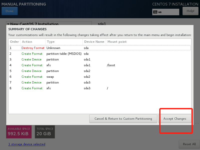The width and height of the screenshot is (200, 150).
Task: Sort by the Action column header
Action: [x=33, y=42]
